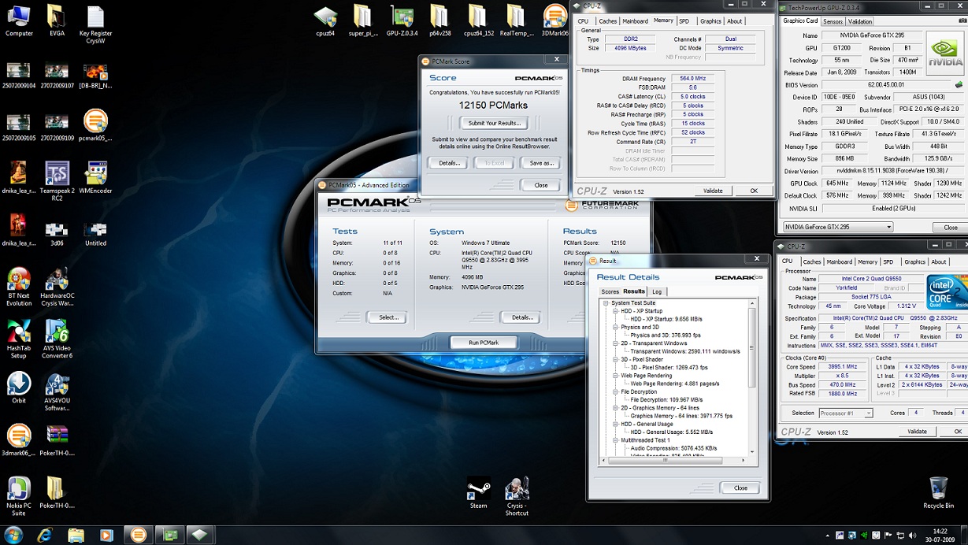Select the Orbit downloader desktop icon
The width and height of the screenshot is (968, 545).
tap(19, 388)
